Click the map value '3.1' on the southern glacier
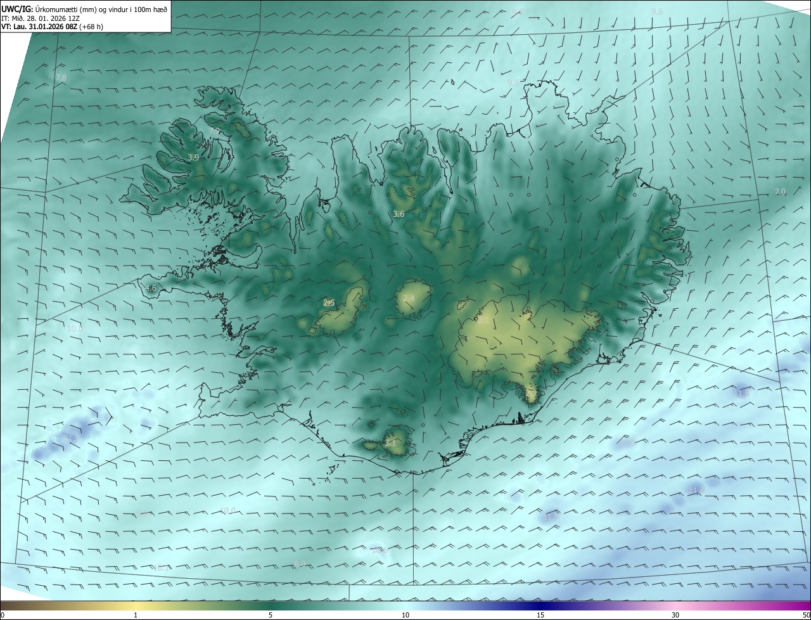 (x=390, y=443)
